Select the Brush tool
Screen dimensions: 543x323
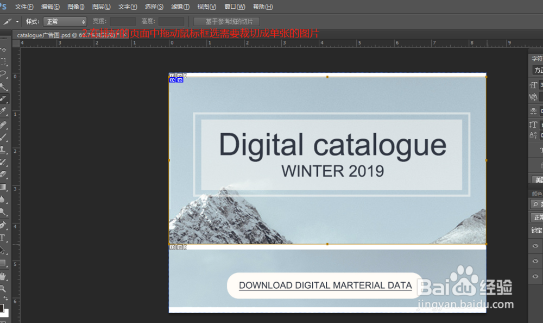pyautogui.click(x=4, y=136)
